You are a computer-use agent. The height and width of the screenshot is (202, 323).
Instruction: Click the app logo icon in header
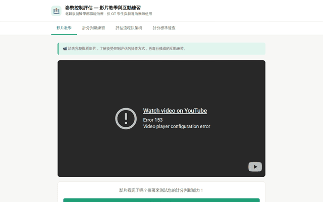coord(56,11)
